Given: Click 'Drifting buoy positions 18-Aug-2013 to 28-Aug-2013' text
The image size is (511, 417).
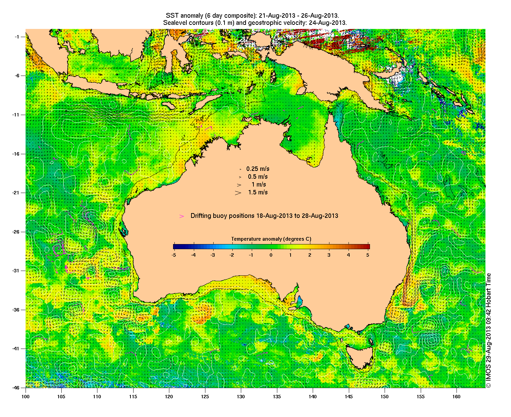Looking at the screenshot, I should 264,216.
